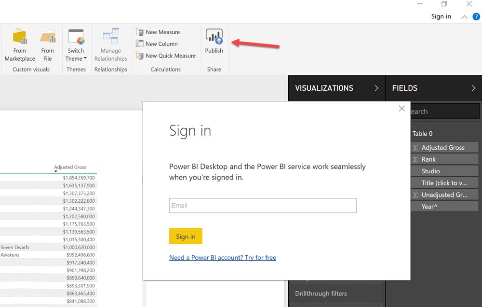Click the sigma icon beside Rank
Viewport: 482px width, 307px height.
(x=415, y=159)
